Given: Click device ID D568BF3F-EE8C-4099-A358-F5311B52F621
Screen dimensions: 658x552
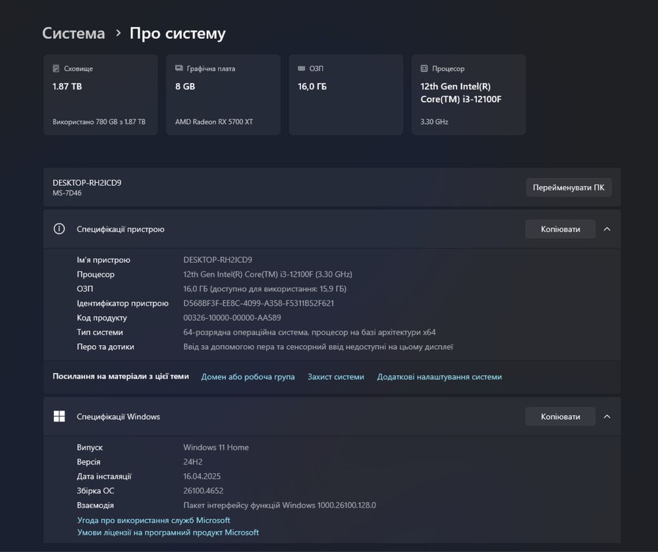Looking at the screenshot, I should (x=258, y=303).
